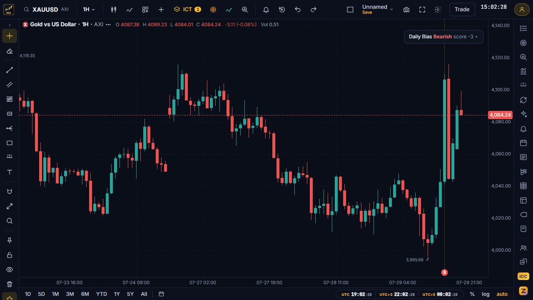Screen dimensions: 533x300
Task: Open the user profile avatar
Action: point(522,9)
